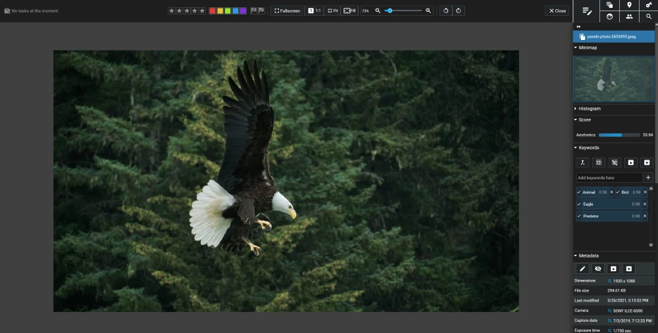This screenshot has width=658, height=333.
Task: Click the first metadata save preset icon
Action: [613, 269]
